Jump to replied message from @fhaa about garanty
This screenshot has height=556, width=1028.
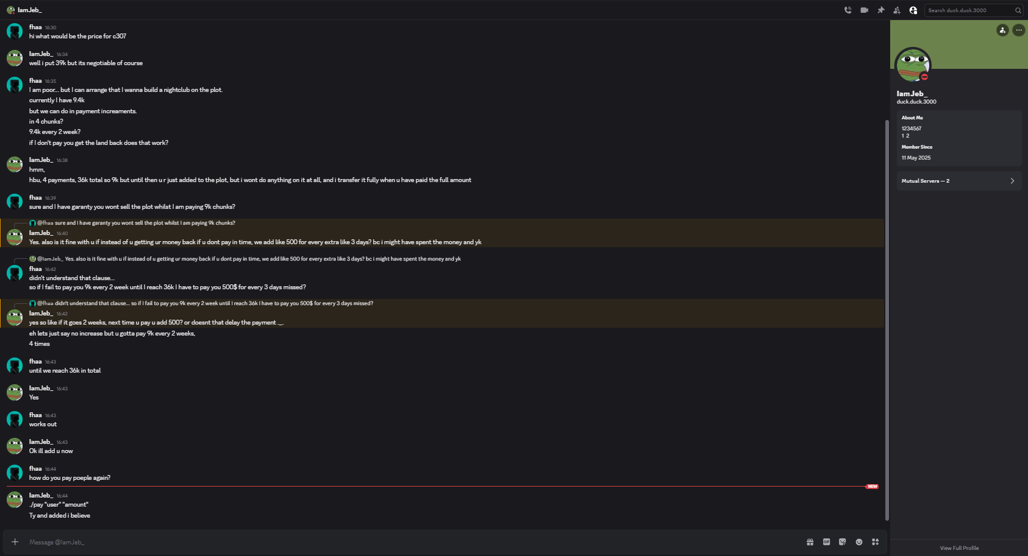click(145, 223)
